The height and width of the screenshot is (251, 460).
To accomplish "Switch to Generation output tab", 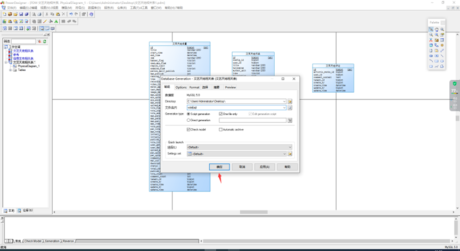I will (52, 241).
